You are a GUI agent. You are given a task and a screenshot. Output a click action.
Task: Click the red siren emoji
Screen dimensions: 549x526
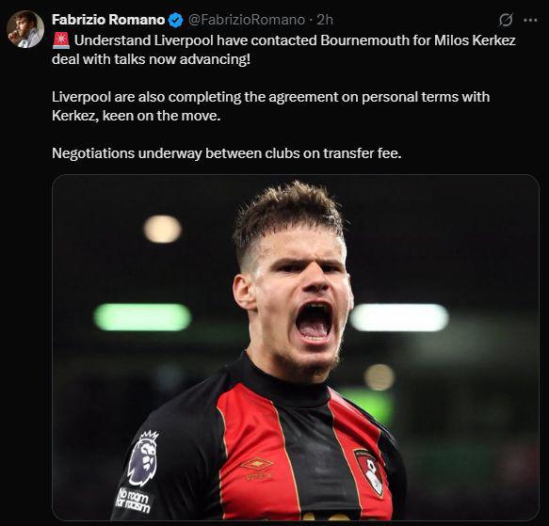[61, 40]
